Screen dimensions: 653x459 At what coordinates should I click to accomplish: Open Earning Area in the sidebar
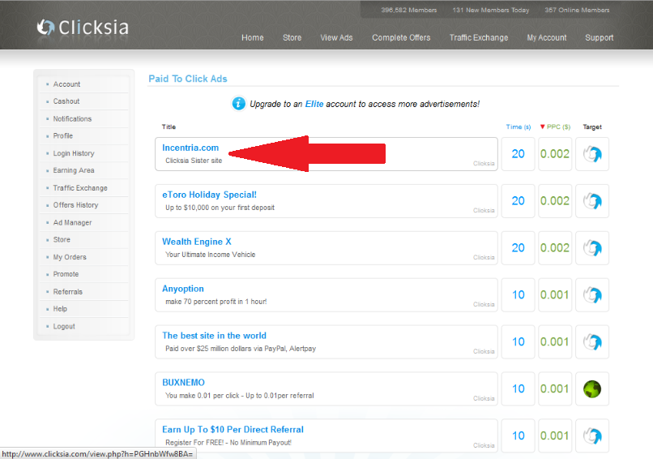74,170
